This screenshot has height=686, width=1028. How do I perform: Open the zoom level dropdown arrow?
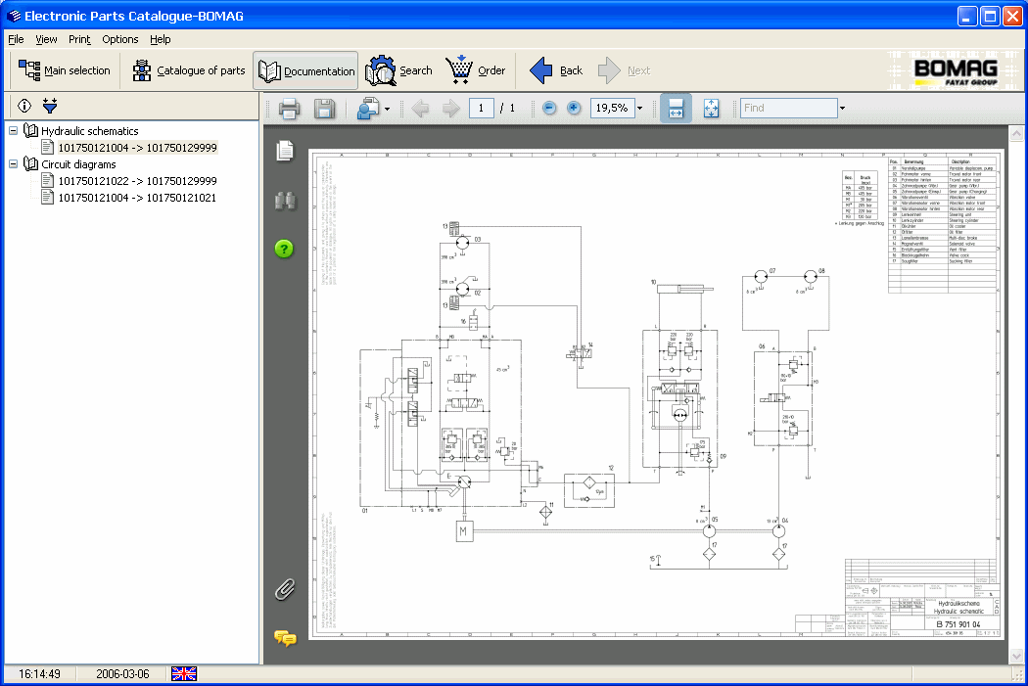640,108
